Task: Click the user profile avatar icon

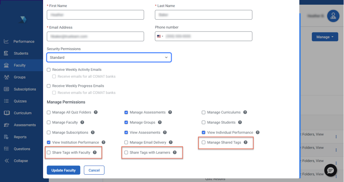Action: tap(333, 16)
